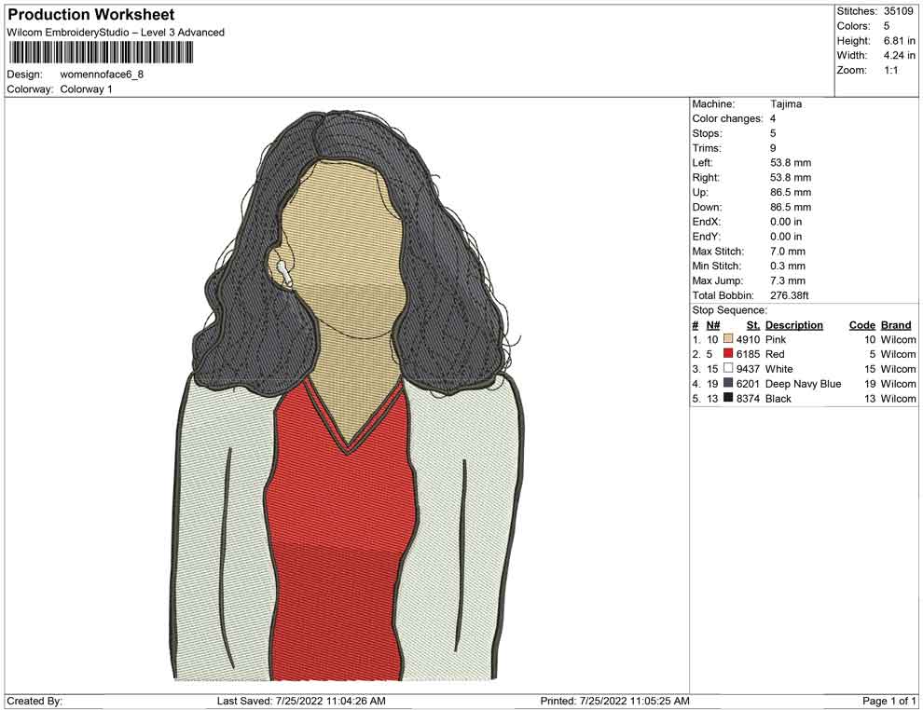The image size is (923, 710).
Task: Click the Width value 4.24 in
Action: (x=899, y=55)
